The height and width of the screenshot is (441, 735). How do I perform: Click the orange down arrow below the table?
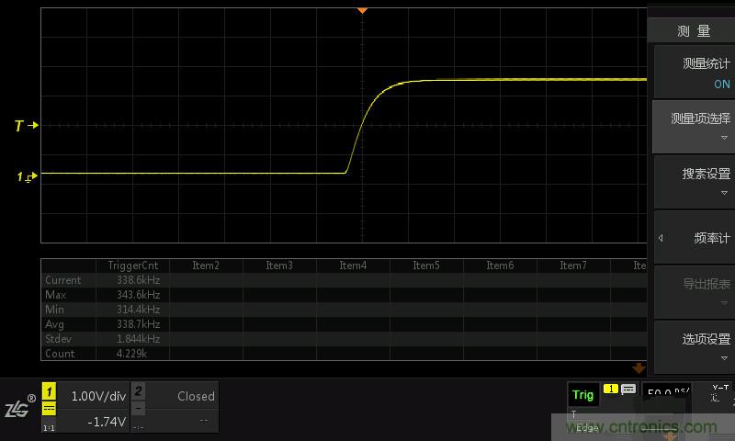pos(639,367)
